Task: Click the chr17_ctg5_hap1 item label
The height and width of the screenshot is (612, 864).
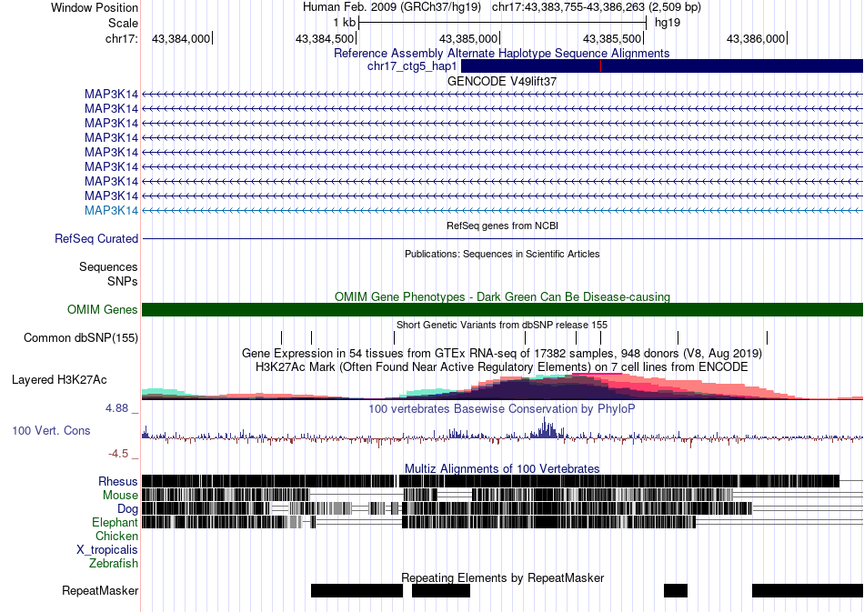Action: pos(412,66)
